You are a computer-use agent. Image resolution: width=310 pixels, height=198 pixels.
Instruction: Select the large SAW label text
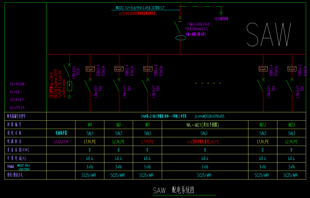click(x=269, y=35)
